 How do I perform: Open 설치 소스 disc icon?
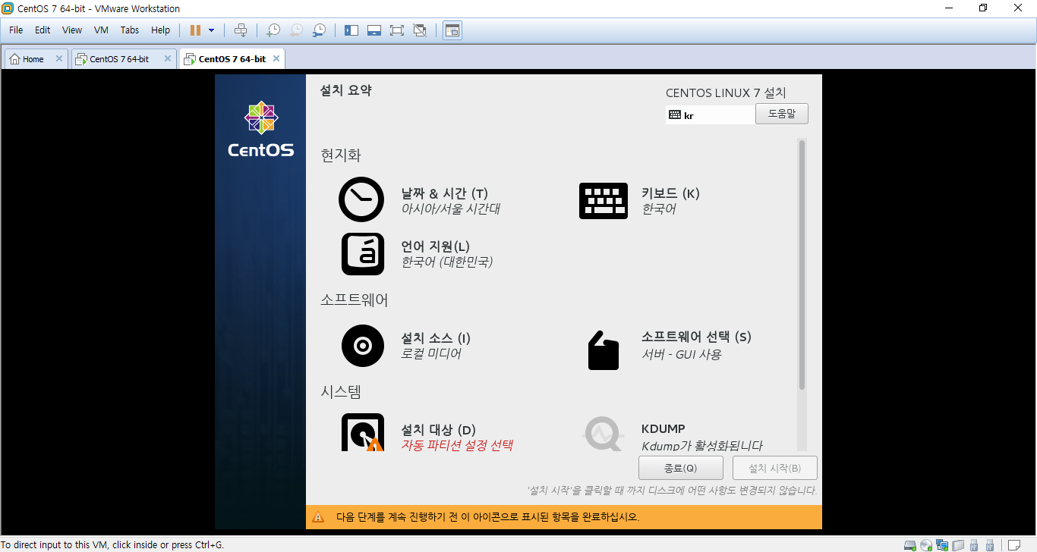pos(363,346)
